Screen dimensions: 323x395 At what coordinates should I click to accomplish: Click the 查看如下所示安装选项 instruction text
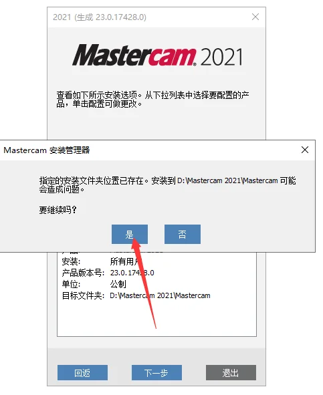152,100
